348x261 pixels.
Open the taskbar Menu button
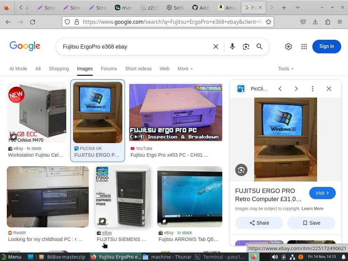(11, 257)
